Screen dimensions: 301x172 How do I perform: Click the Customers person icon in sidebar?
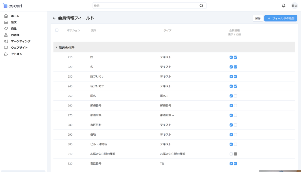(6, 35)
